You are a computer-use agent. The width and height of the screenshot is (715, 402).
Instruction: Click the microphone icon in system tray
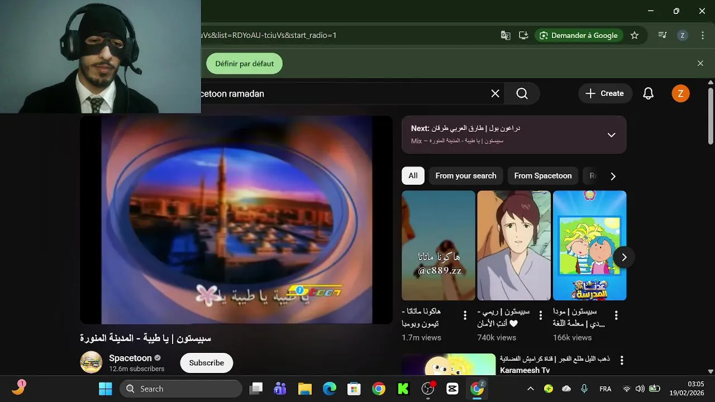[x=584, y=389]
